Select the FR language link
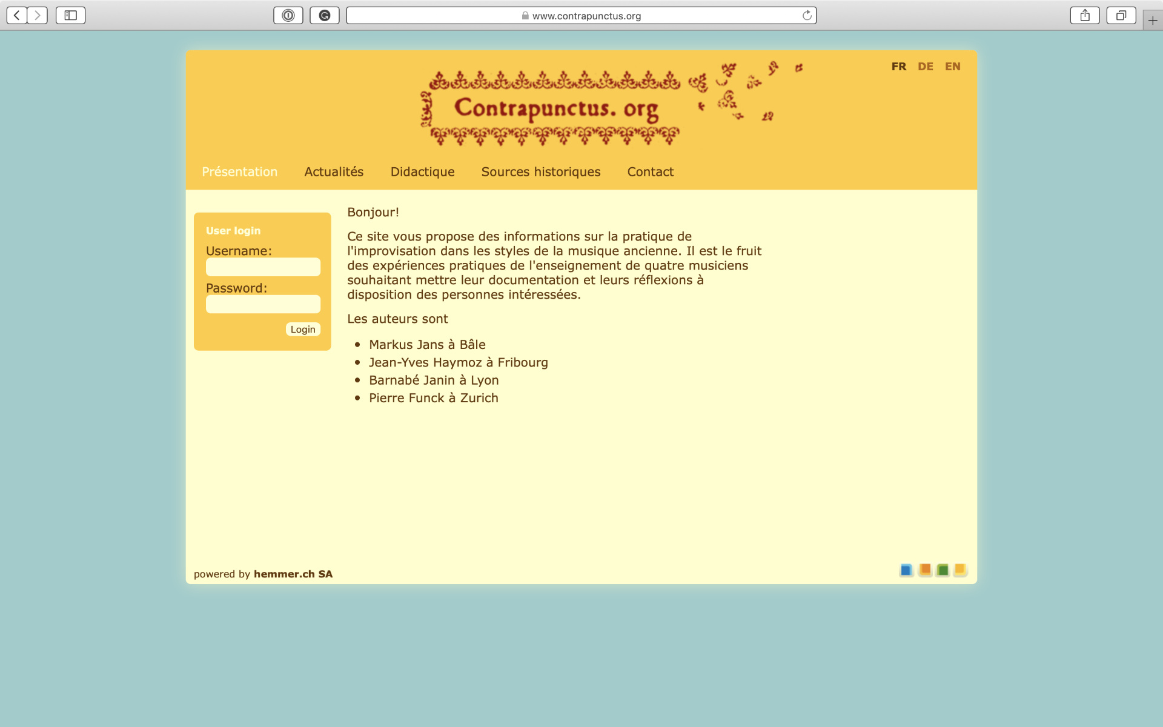The width and height of the screenshot is (1163, 727). 898,67
